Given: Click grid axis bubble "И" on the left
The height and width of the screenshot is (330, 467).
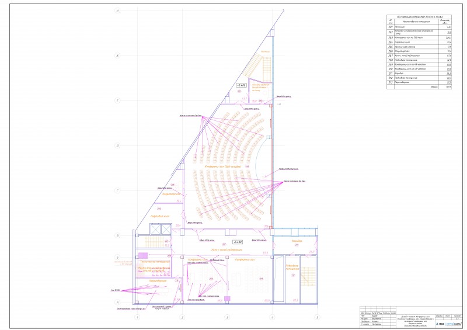Looking at the screenshot, I should tap(117, 11).
